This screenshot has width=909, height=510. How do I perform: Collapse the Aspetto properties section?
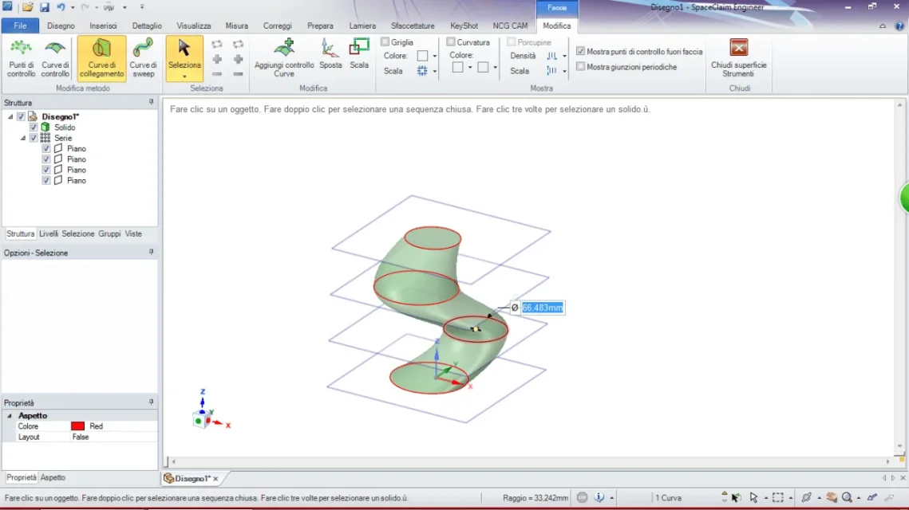(10, 416)
